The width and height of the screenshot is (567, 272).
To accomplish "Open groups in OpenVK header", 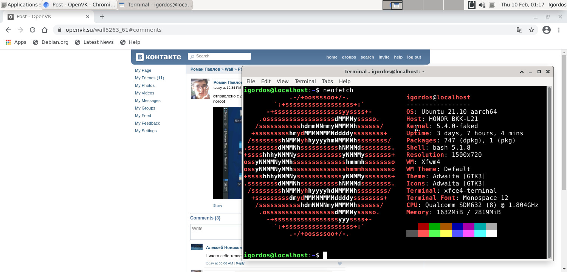I will click(x=349, y=57).
